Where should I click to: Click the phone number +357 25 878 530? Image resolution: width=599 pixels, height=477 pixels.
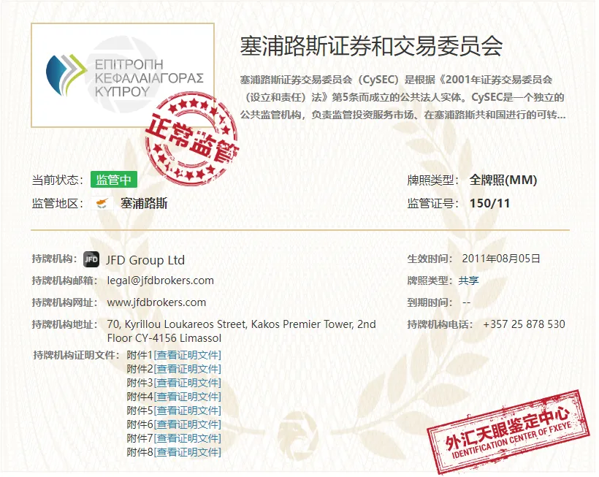(524, 324)
